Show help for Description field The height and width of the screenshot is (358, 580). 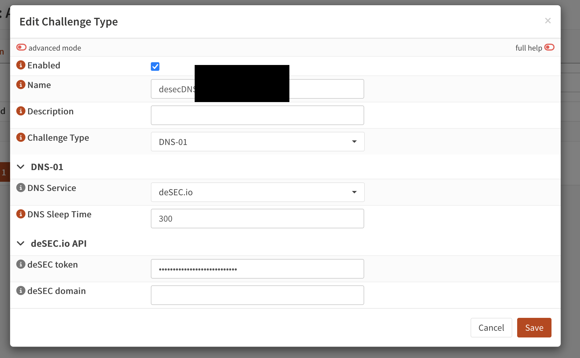pyautogui.click(x=21, y=111)
